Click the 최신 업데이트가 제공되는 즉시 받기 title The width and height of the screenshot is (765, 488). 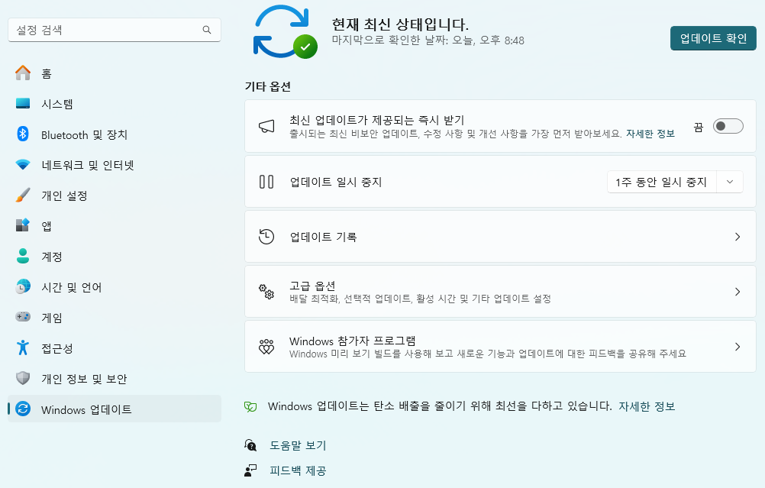coord(376,120)
